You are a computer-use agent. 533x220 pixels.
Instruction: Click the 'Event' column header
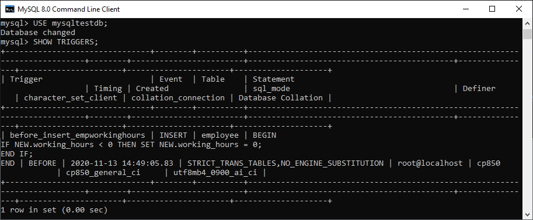click(171, 79)
